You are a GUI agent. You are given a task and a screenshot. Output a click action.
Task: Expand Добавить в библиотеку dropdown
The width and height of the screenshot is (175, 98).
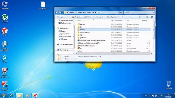[x=94, y=17]
